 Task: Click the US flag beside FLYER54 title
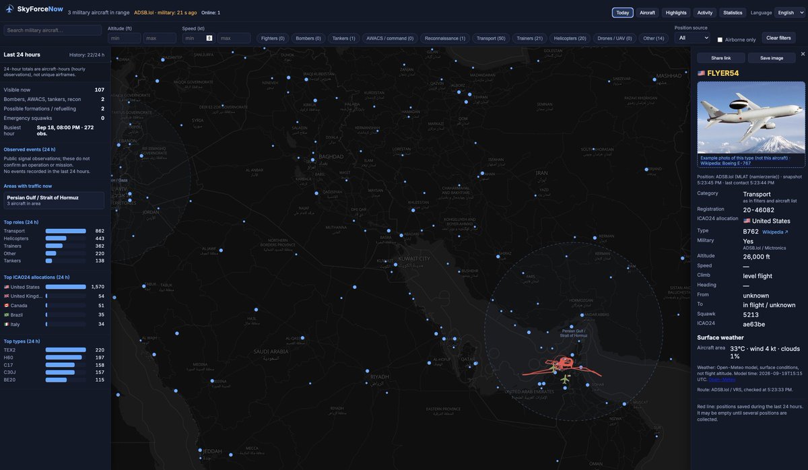coord(701,73)
